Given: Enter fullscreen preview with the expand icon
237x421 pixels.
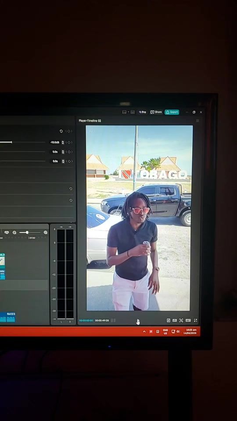Looking at the screenshot, I should 195,320.
